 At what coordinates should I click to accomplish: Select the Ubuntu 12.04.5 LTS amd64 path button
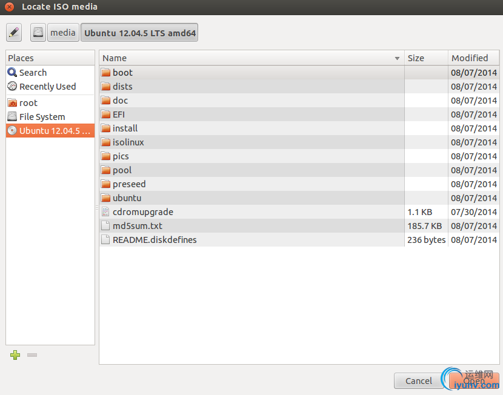(139, 32)
